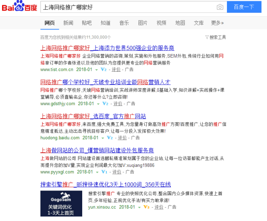Click 评价 link on www.gdsthjy.com result
The image size is (267, 221).
coord(118,103)
